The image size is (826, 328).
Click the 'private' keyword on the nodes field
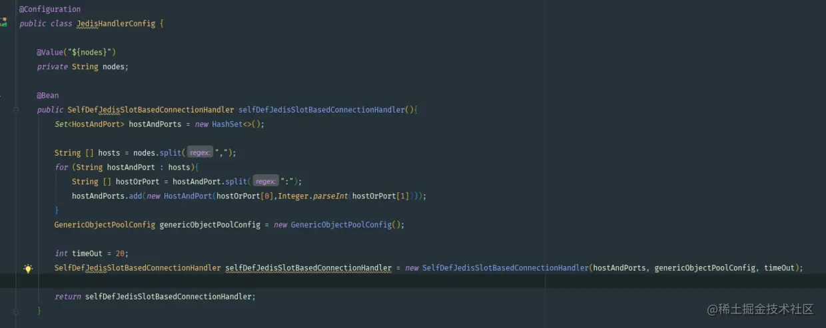point(53,67)
